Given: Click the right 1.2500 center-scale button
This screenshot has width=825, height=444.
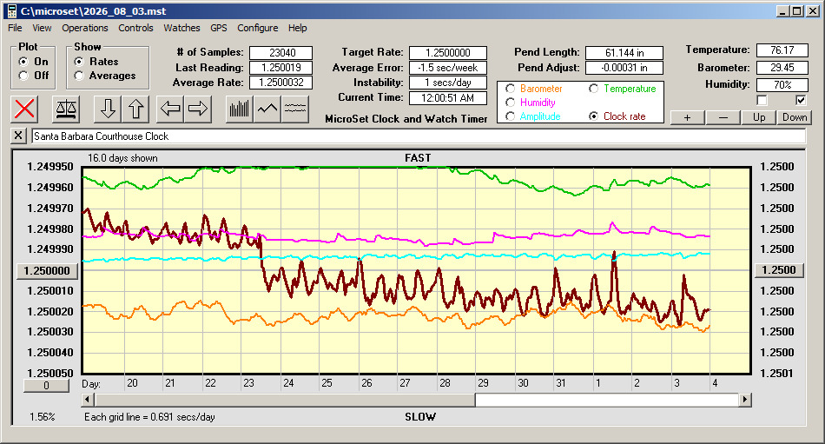Looking at the screenshot, I should [x=779, y=270].
